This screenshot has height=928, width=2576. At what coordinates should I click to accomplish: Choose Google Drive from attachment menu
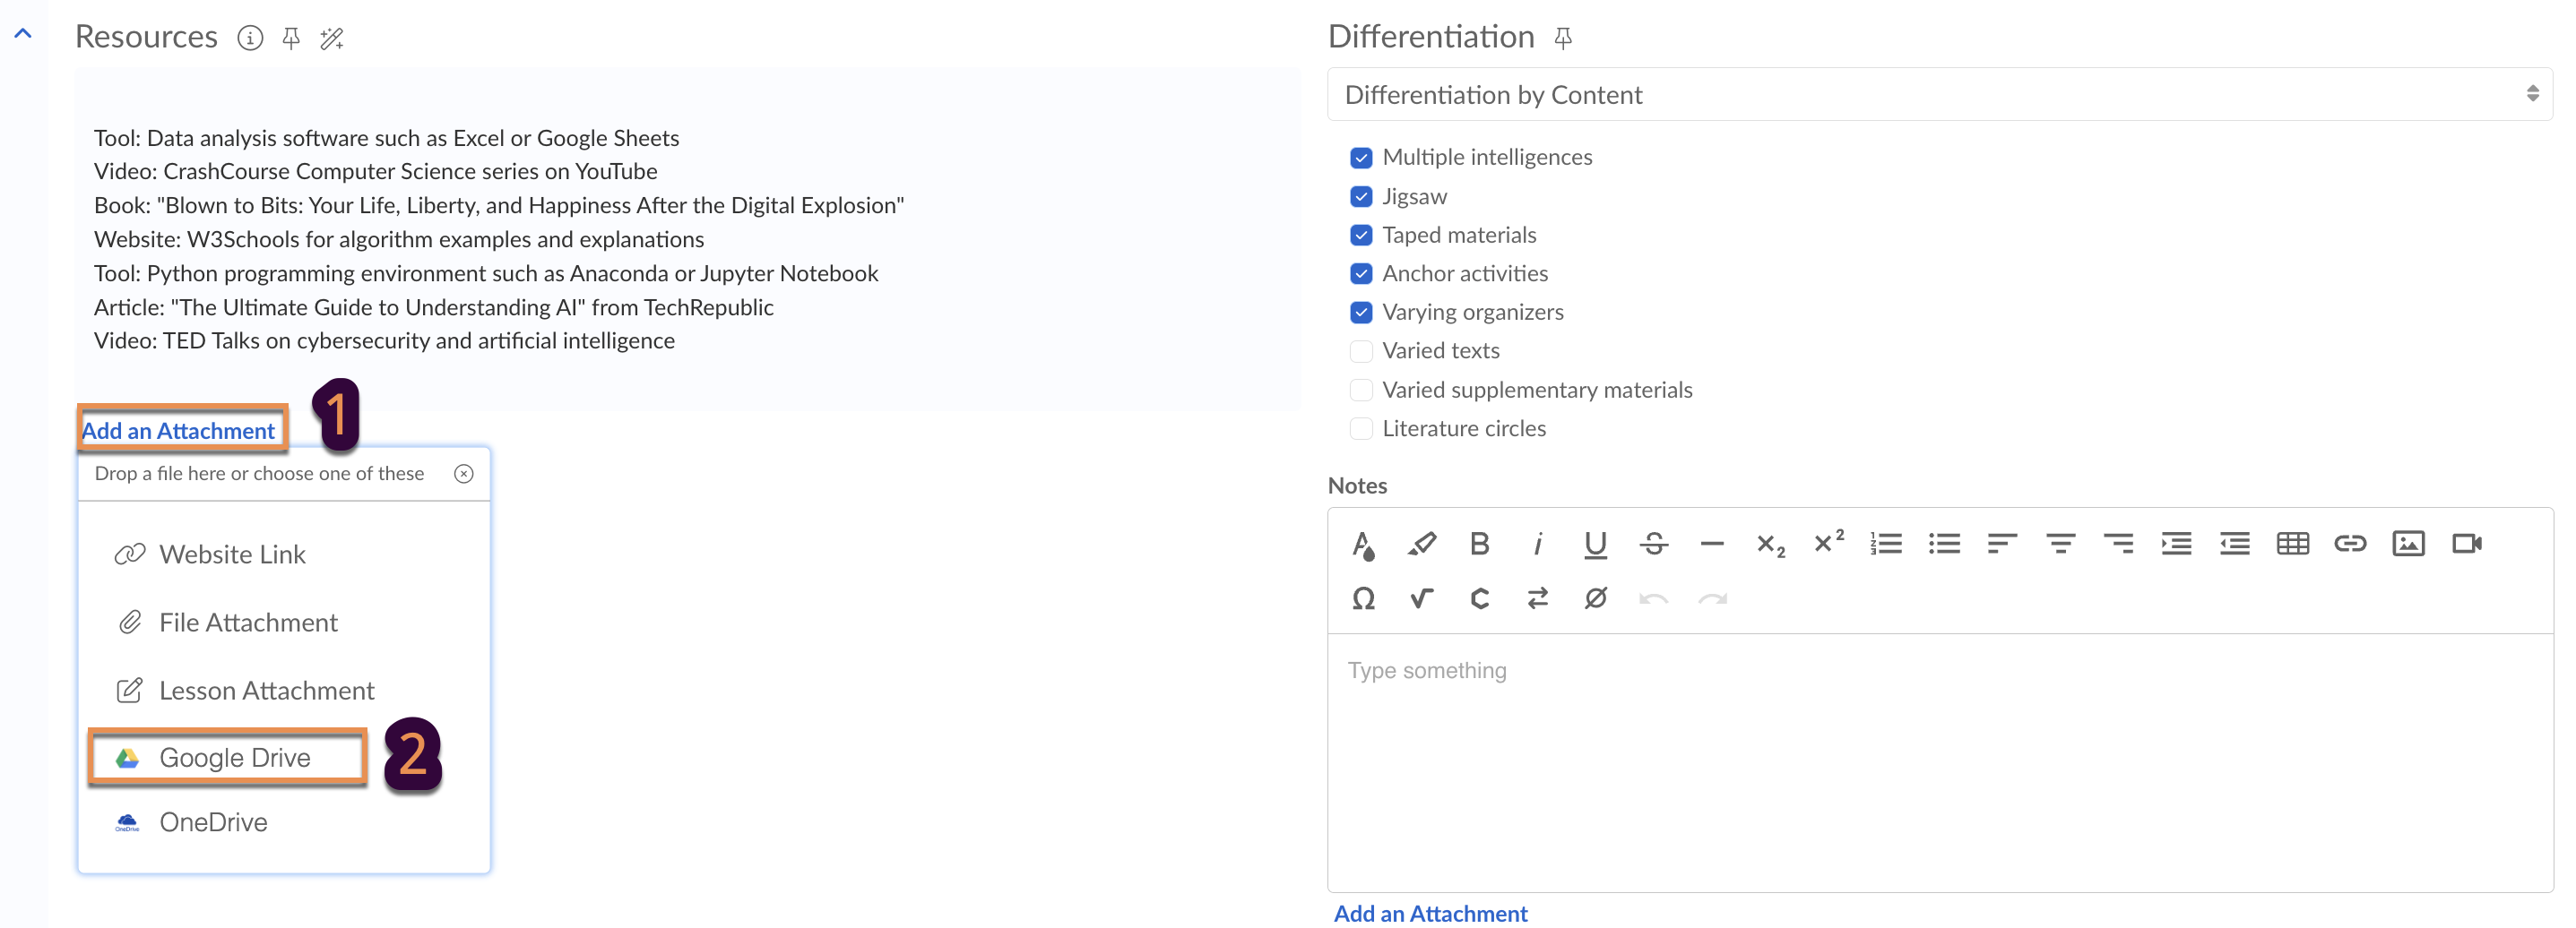point(234,758)
